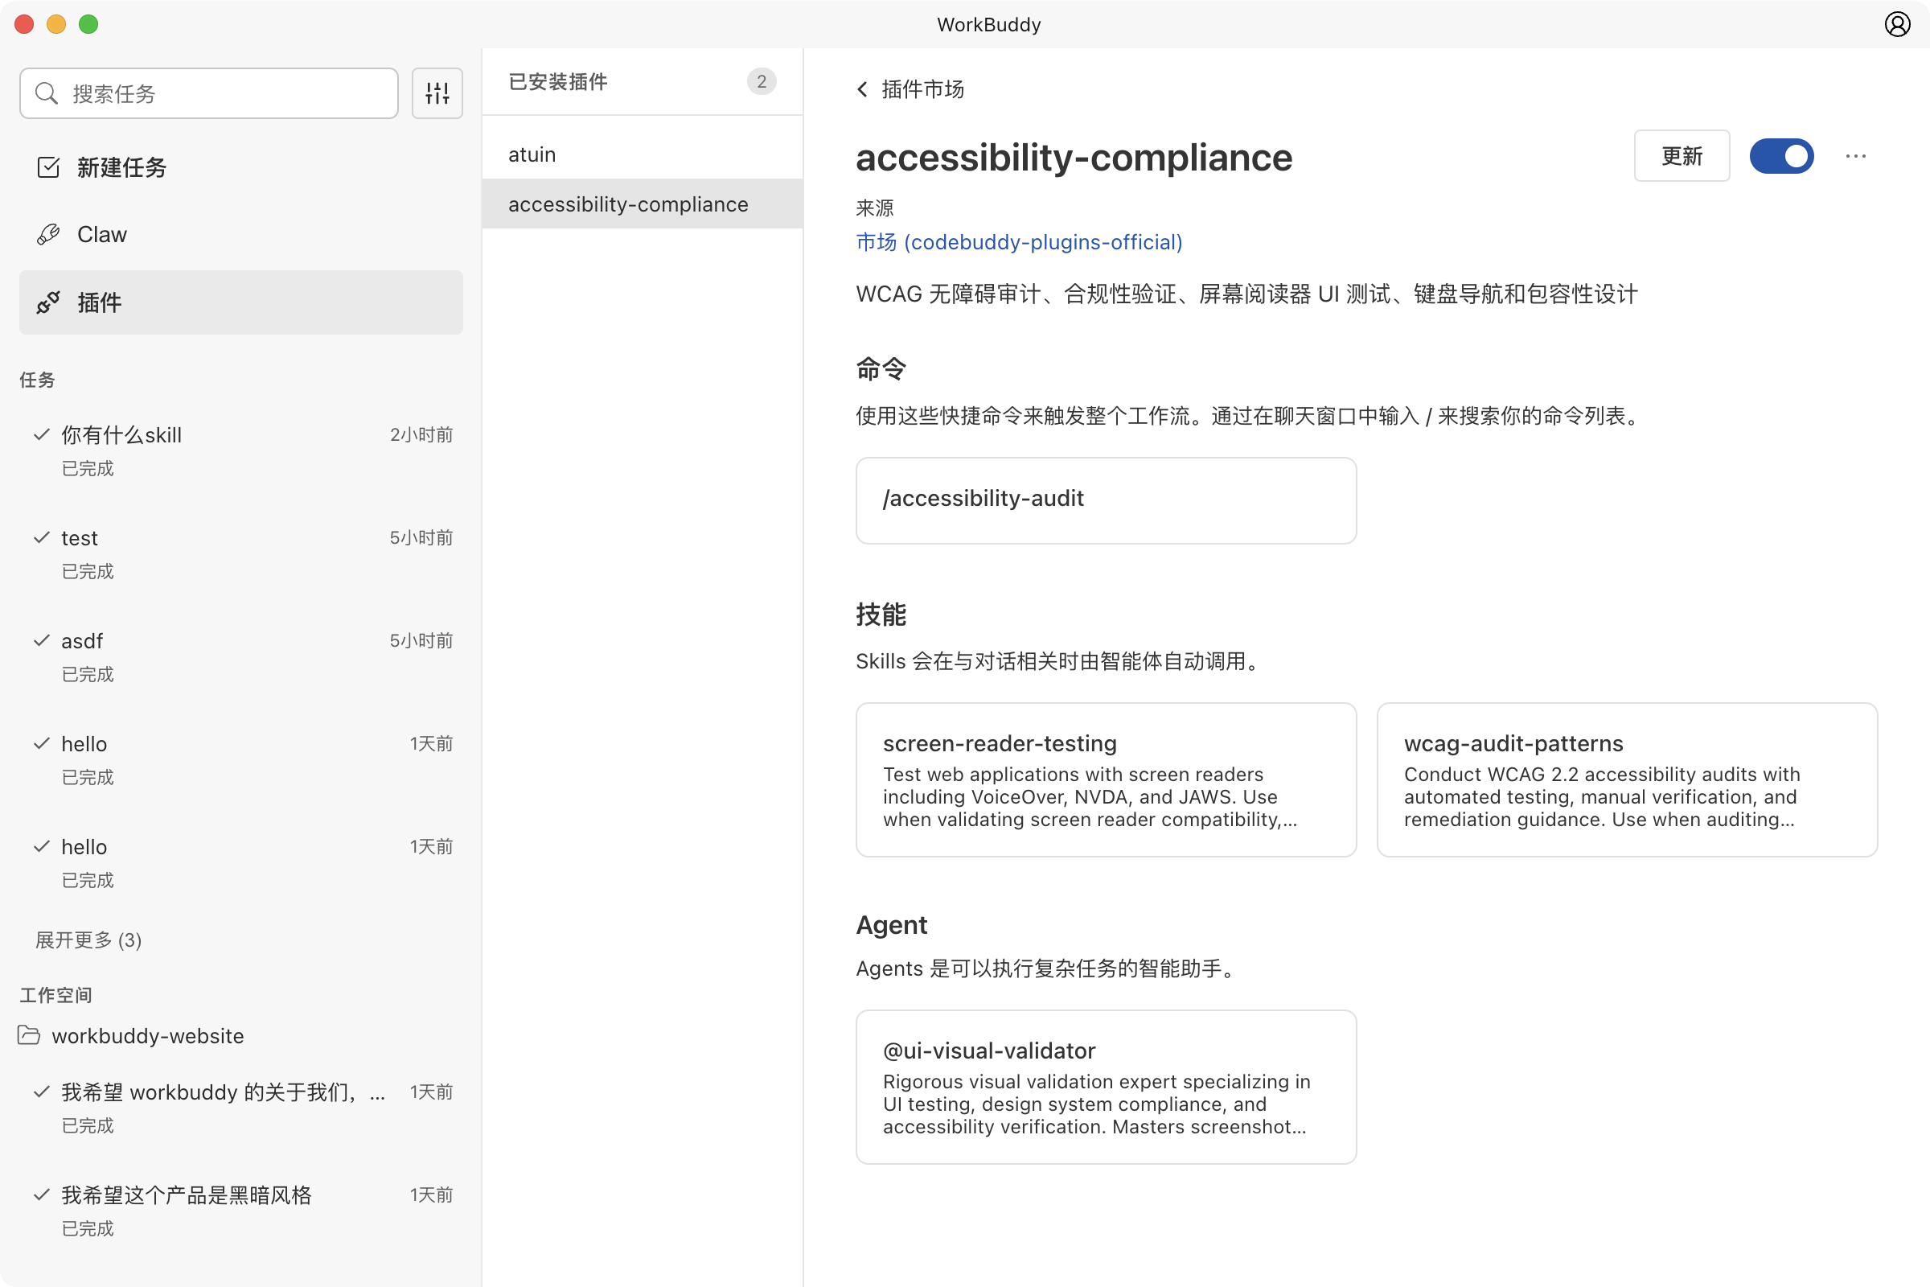Open filter options beside search box
This screenshot has height=1287, width=1930.
coord(437,93)
